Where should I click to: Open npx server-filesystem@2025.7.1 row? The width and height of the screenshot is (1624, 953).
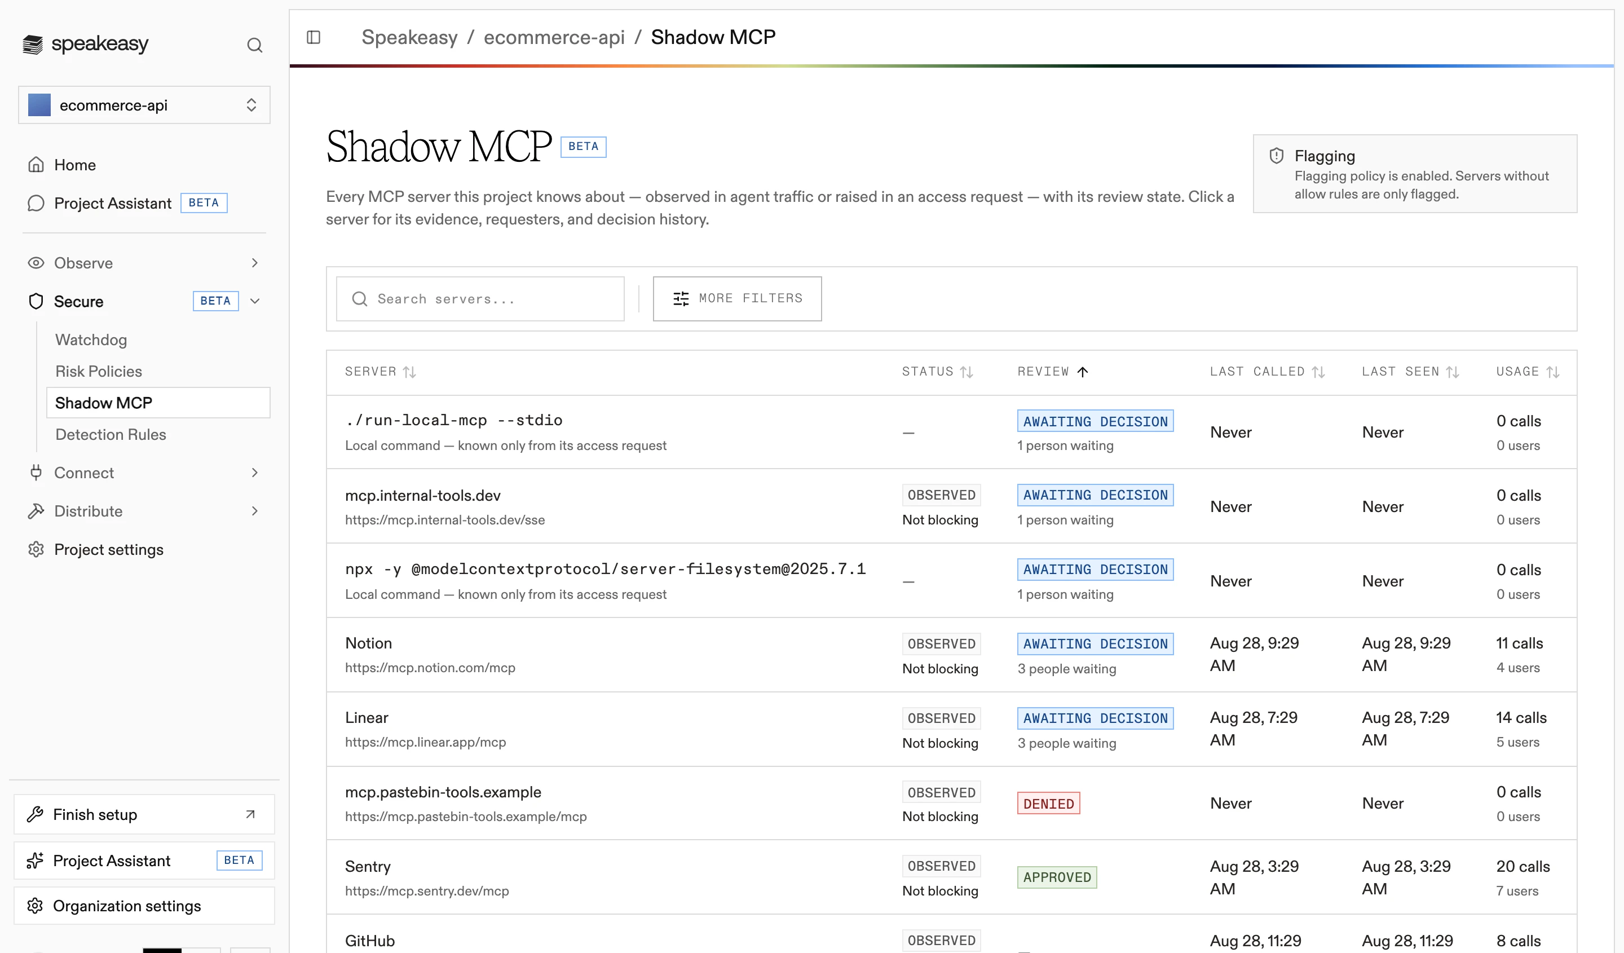tap(952, 581)
